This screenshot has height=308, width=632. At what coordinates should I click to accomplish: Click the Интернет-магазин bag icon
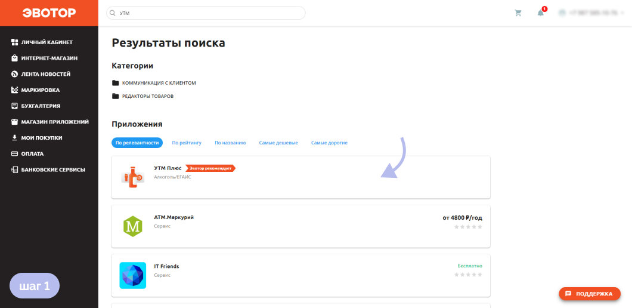(14, 58)
